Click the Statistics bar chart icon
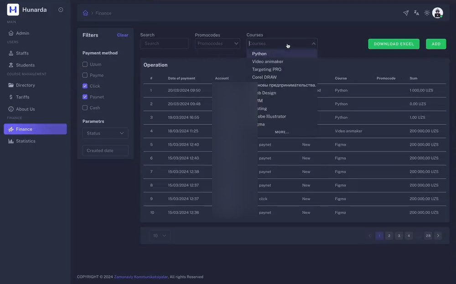Image resolution: width=456 pixels, height=284 pixels. 11,141
